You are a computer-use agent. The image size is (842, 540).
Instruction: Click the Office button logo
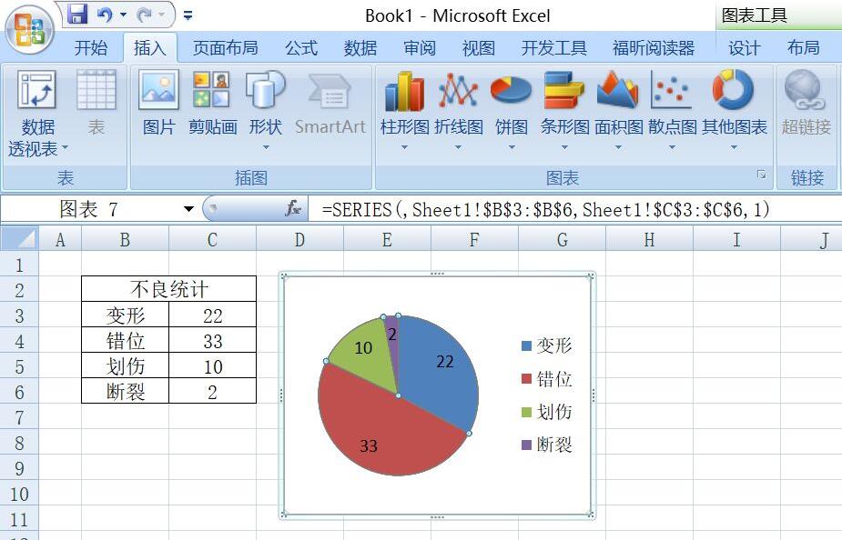29,29
